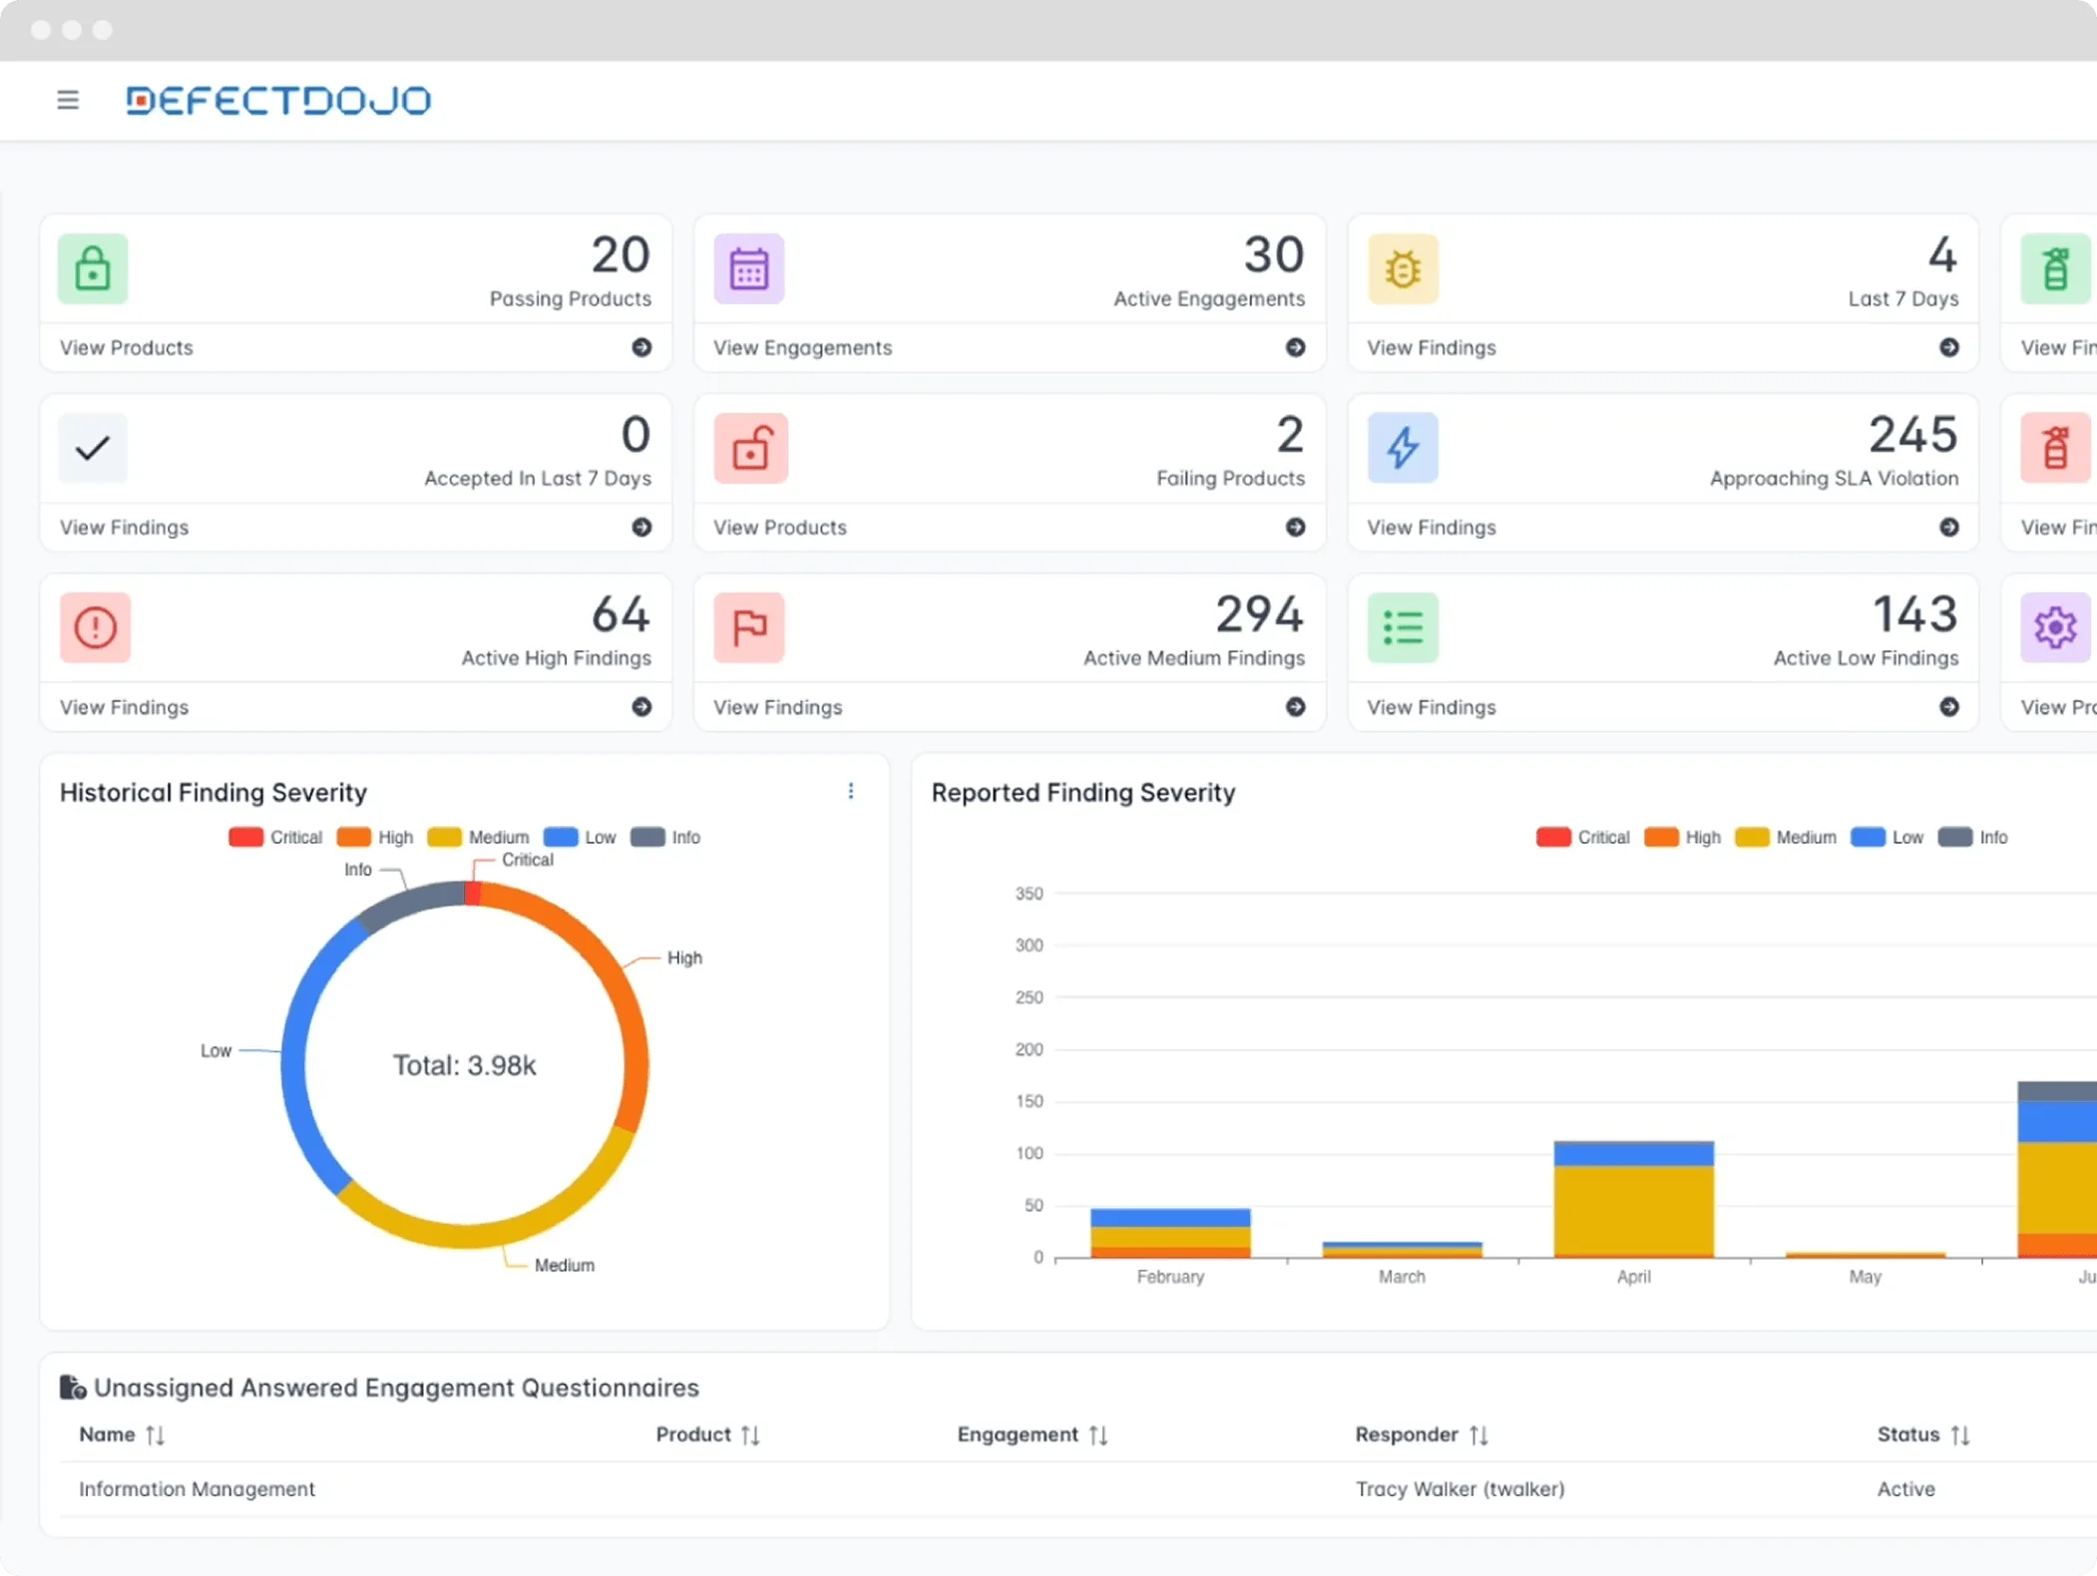Sort questionnaires table by Responder column
The width and height of the screenshot is (2097, 1576).
click(x=1478, y=1434)
